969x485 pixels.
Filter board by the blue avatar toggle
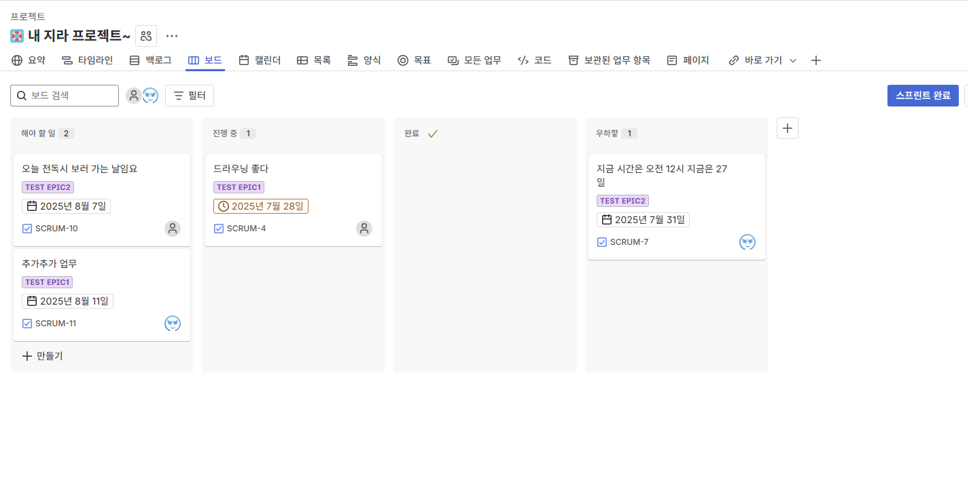tap(150, 96)
